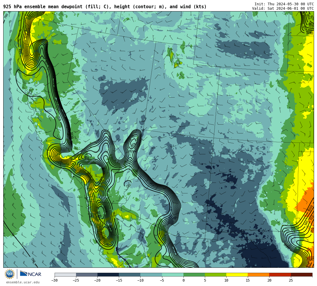
Task: Click the 0 colorbar tick label
Action: pyautogui.click(x=183, y=280)
